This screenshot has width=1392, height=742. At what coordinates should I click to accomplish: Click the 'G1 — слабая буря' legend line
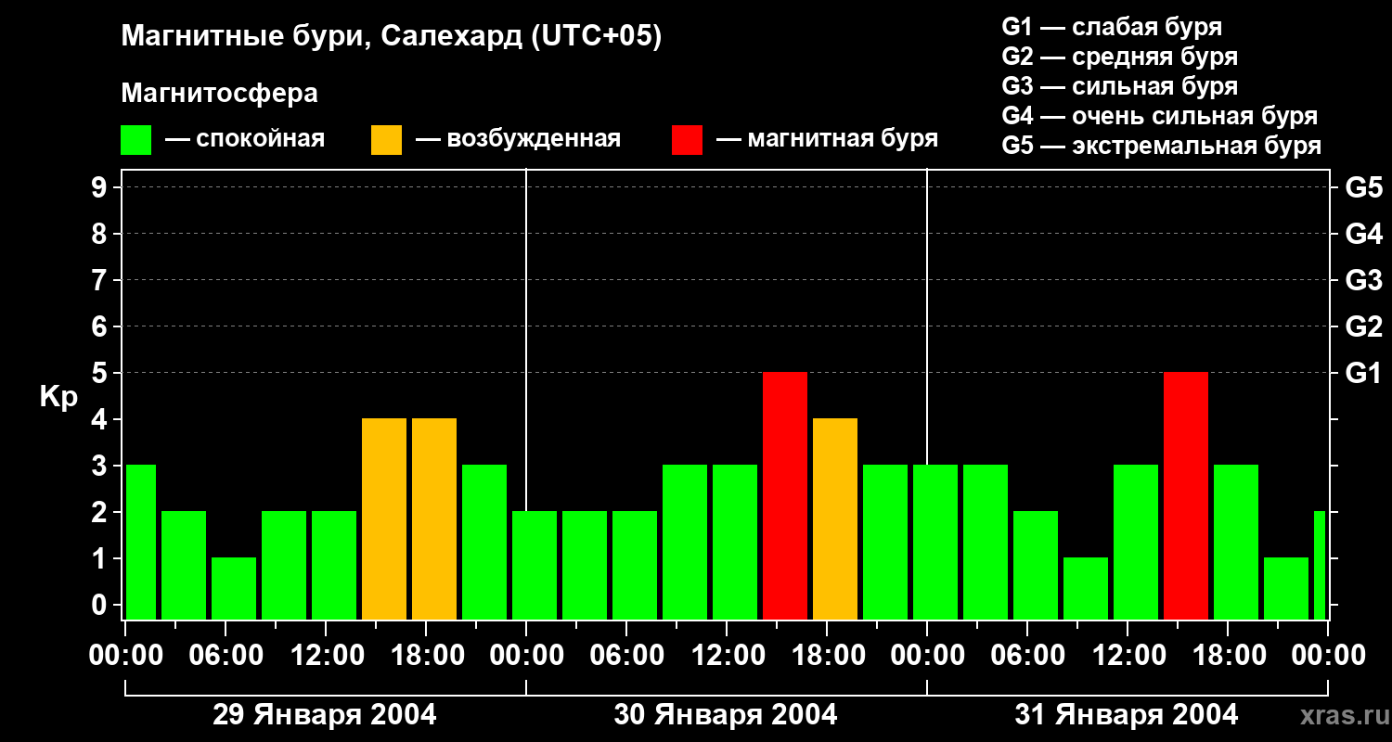1112,27
